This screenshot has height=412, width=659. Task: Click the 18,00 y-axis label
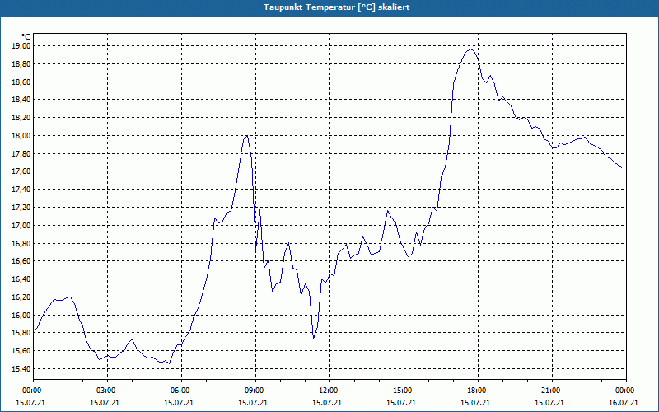point(22,136)
